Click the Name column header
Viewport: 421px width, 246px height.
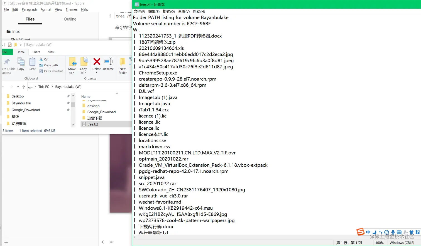pyautogui.click(x=86, y=97)
